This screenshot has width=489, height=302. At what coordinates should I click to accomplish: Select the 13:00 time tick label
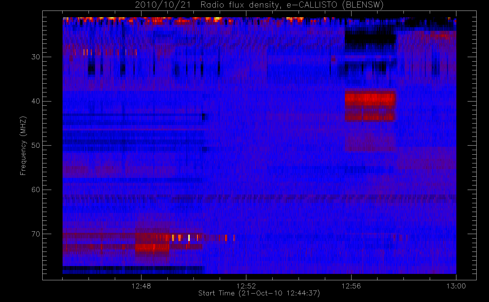tap(456, 286)
